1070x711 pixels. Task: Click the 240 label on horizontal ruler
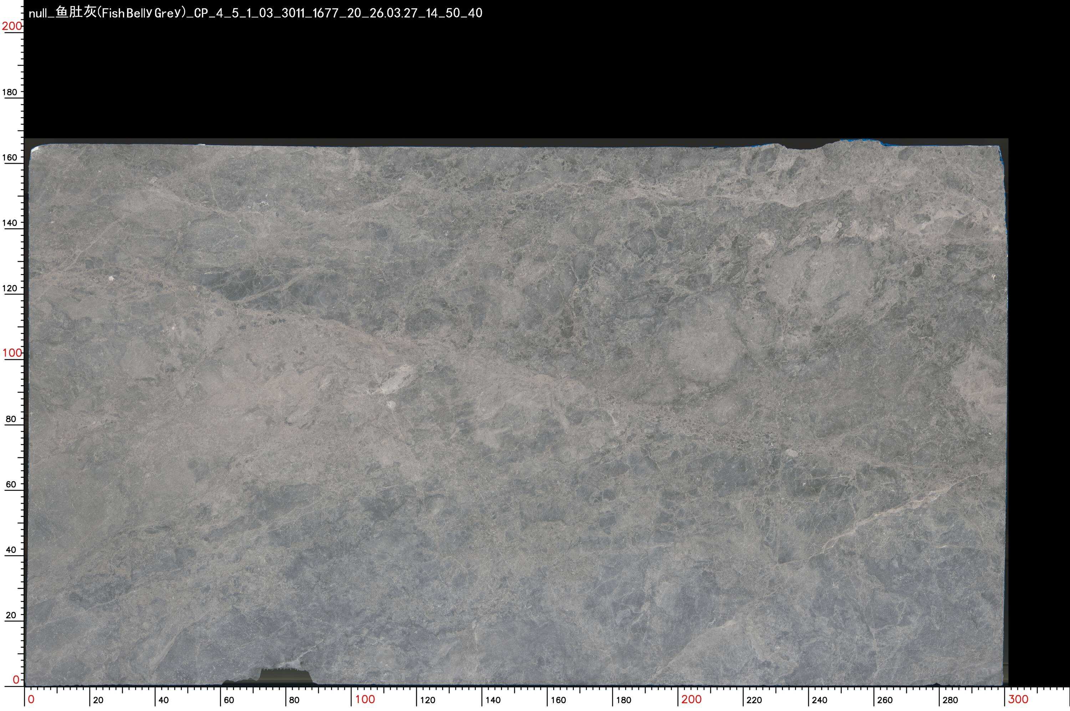point(819,700)
